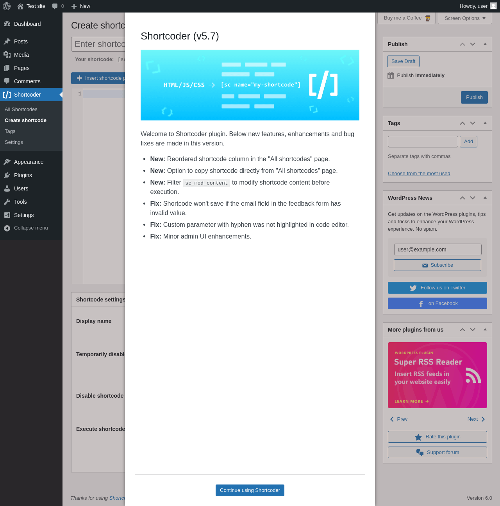This screenshot has height=506, width=500.
Task: Click the Facebook f icon
Action: click(421, 304)
